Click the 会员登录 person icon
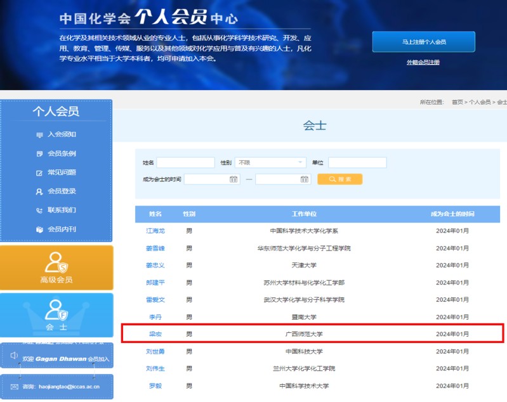 (x=39, y=191)
